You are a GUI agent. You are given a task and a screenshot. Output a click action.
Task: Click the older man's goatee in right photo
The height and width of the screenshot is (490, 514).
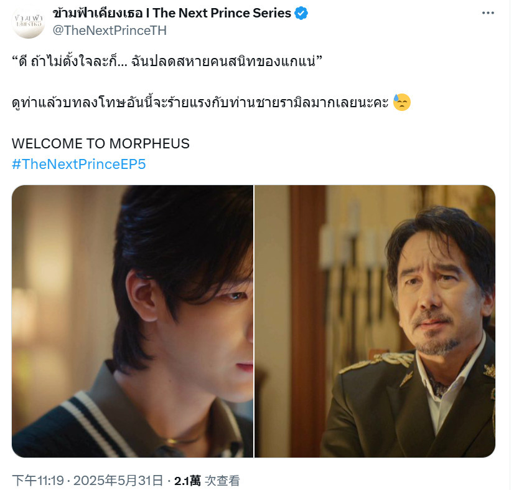click(437, 345)
